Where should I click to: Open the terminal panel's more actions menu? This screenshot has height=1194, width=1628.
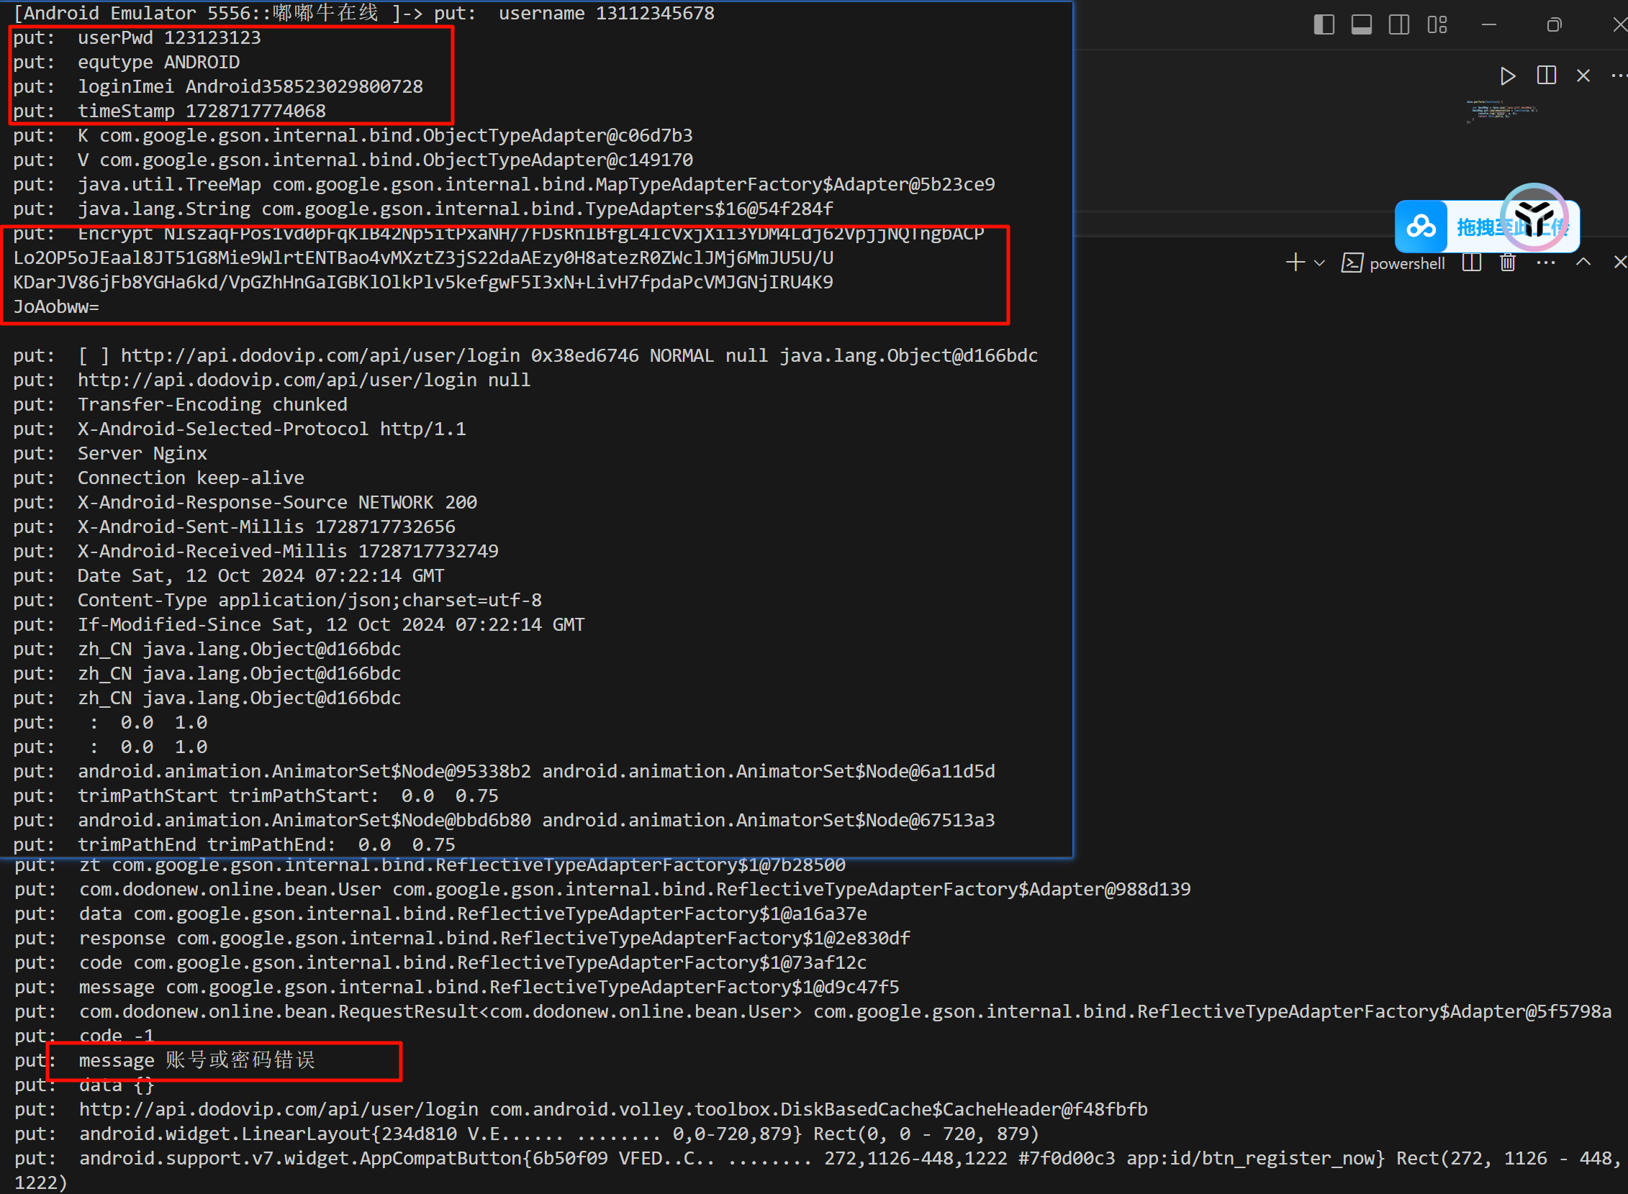[1545, 263]
